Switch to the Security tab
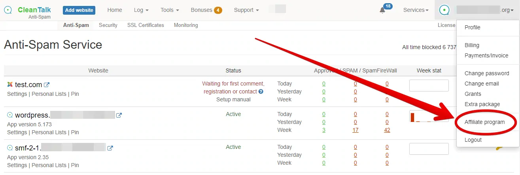 (x=108, y=25)
